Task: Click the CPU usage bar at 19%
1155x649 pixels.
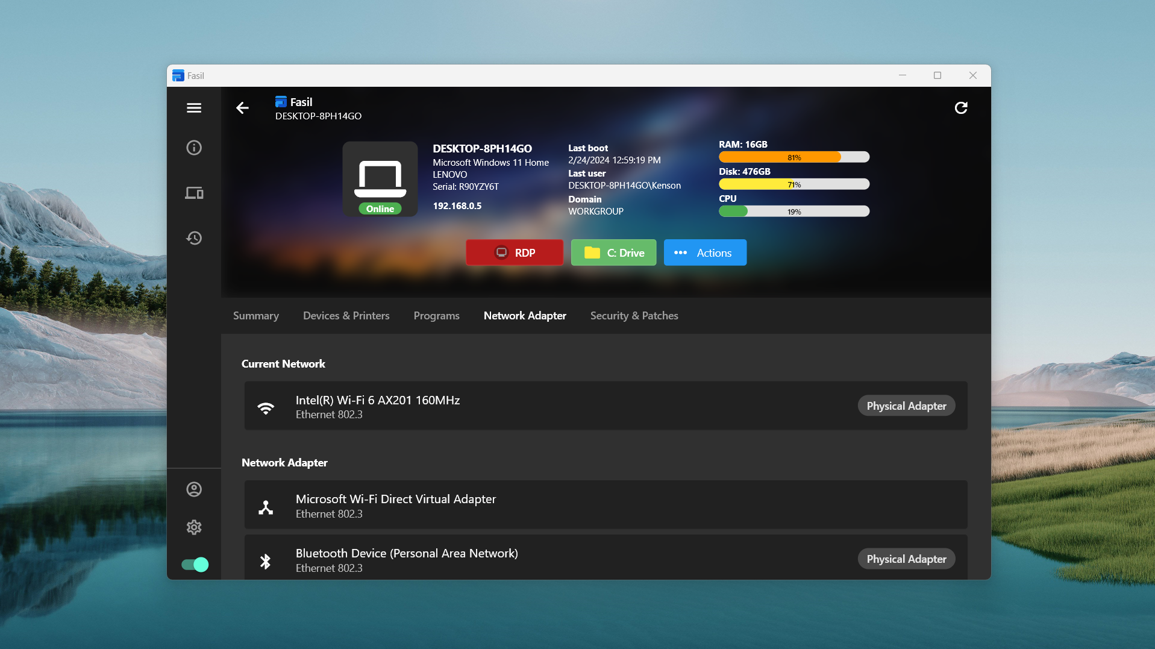Action: click(794, 212)
